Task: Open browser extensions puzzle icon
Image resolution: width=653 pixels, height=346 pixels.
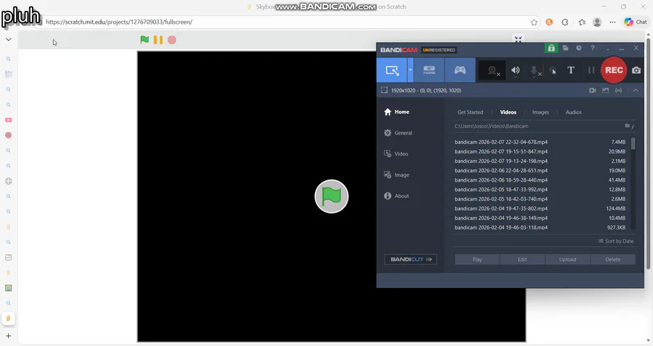Action: [x=565, y=22]
